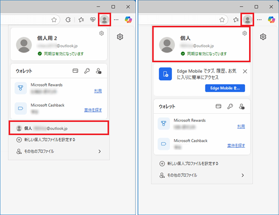Click Microsoft Cashback label in right flyout
Image resolution: width=279 pixels, height=215 pixels.
pyautogui.click(x=191, y=141)
